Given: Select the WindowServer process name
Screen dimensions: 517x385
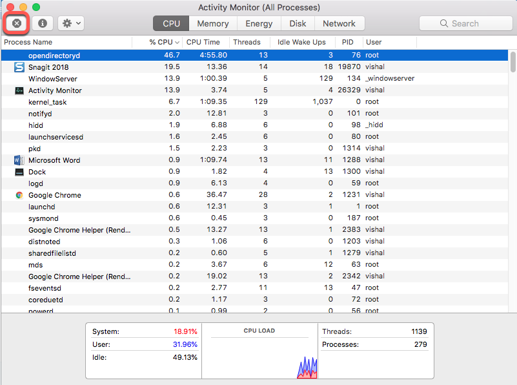Looking at the screenshot, I should coord(53,79).
